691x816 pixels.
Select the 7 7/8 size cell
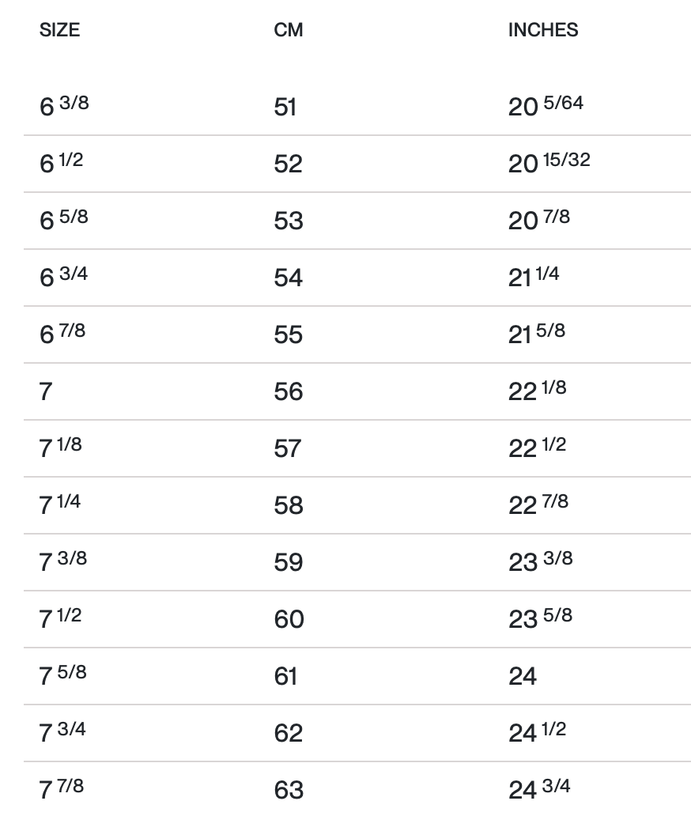pyautogui.click(x=62, y=789)
